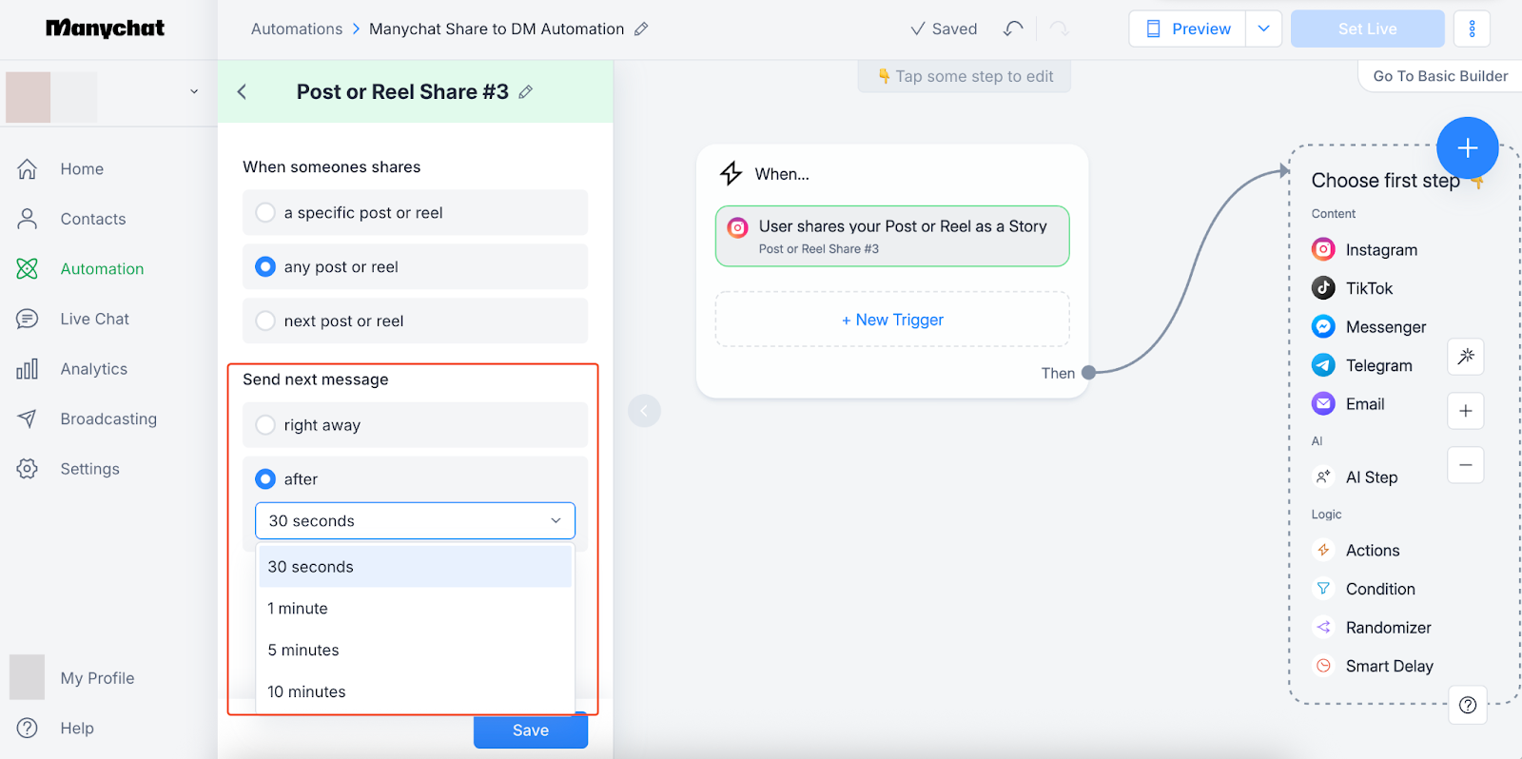
Task: Select the 'right away' send option
Action: pyautogui.click(x=266, y=425)
